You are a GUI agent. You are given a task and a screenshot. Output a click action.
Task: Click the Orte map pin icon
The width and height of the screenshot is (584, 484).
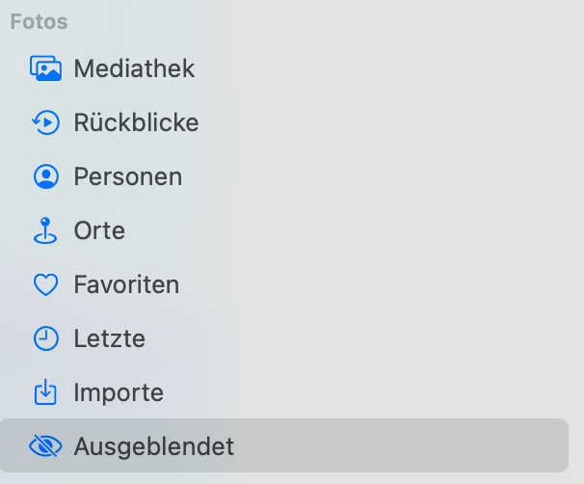[x=45, y=231]
